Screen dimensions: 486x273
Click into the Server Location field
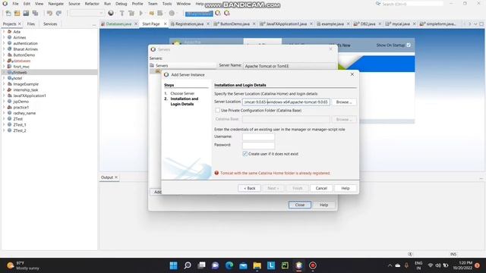(x=286, y=102)
